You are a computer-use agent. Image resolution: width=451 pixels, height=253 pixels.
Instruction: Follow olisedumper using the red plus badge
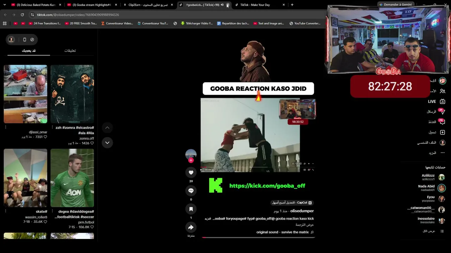coord(191,160)
